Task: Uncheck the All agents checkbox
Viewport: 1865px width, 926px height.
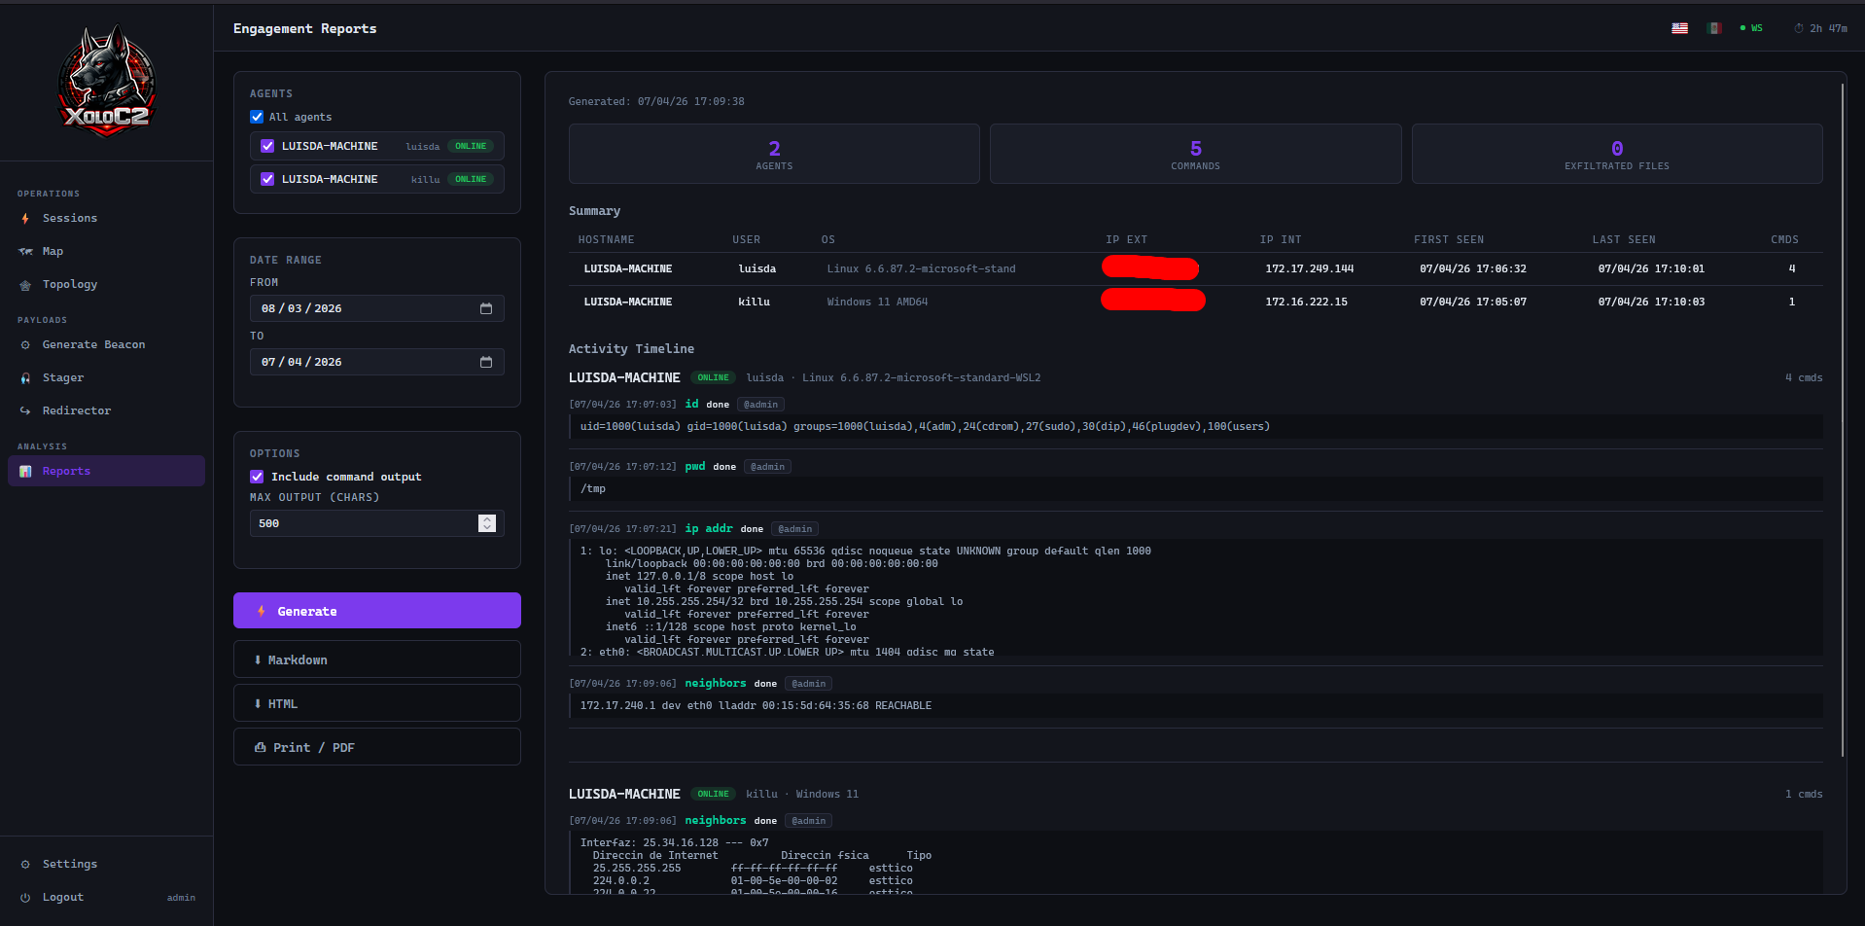Action: click(x=257, y=118)
